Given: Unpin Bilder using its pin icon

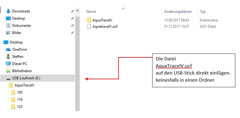Looking at the screenshot, I should [72, 33].
